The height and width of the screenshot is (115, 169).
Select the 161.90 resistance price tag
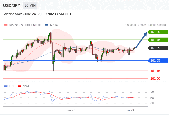(x=158, y=32)
